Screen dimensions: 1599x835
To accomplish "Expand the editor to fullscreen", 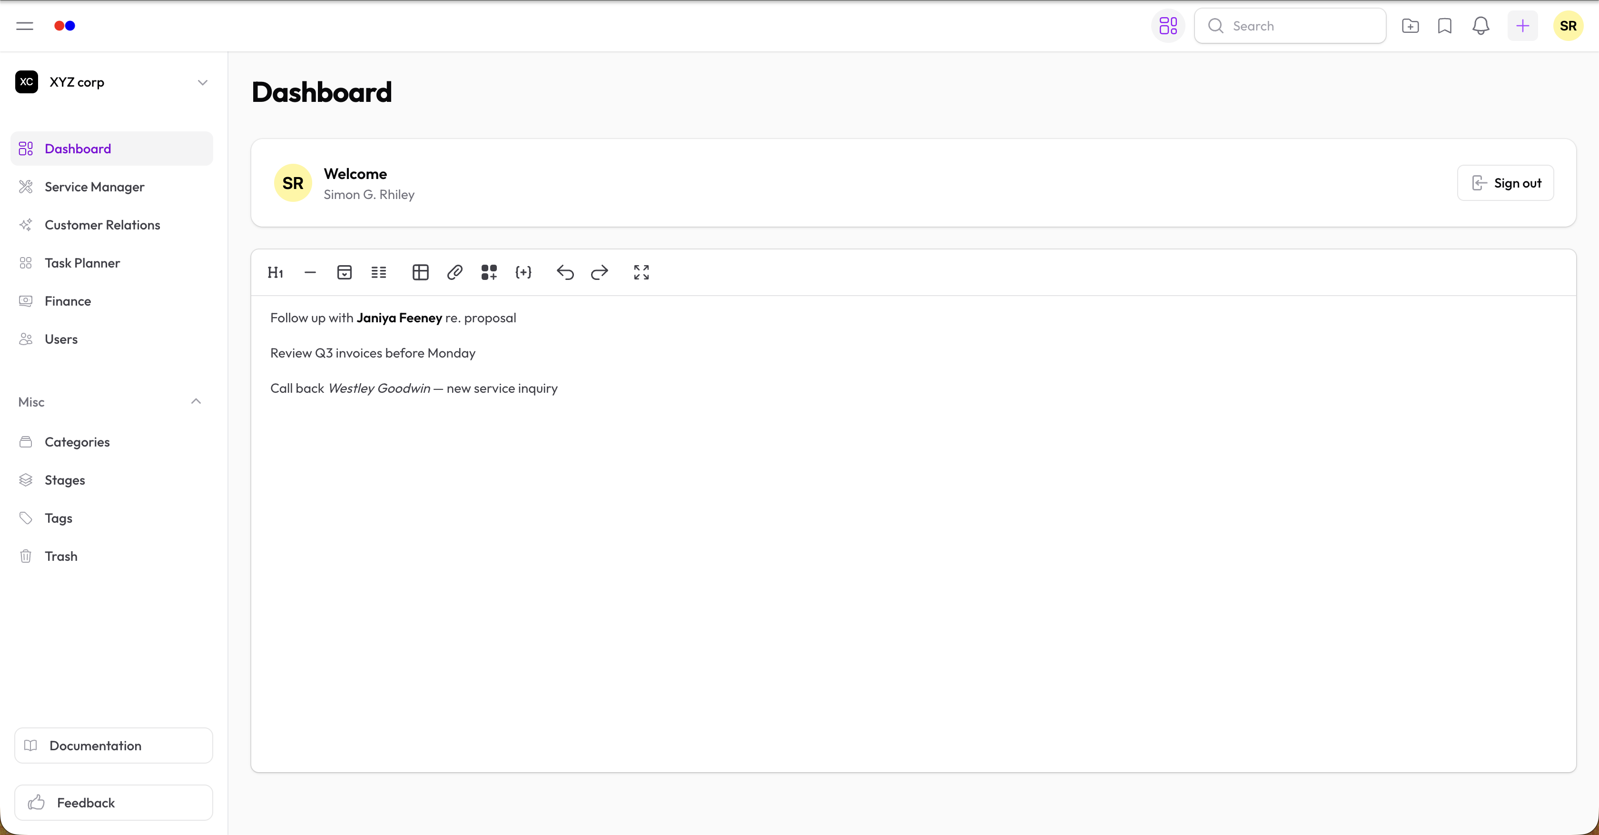I will point(641,272).
